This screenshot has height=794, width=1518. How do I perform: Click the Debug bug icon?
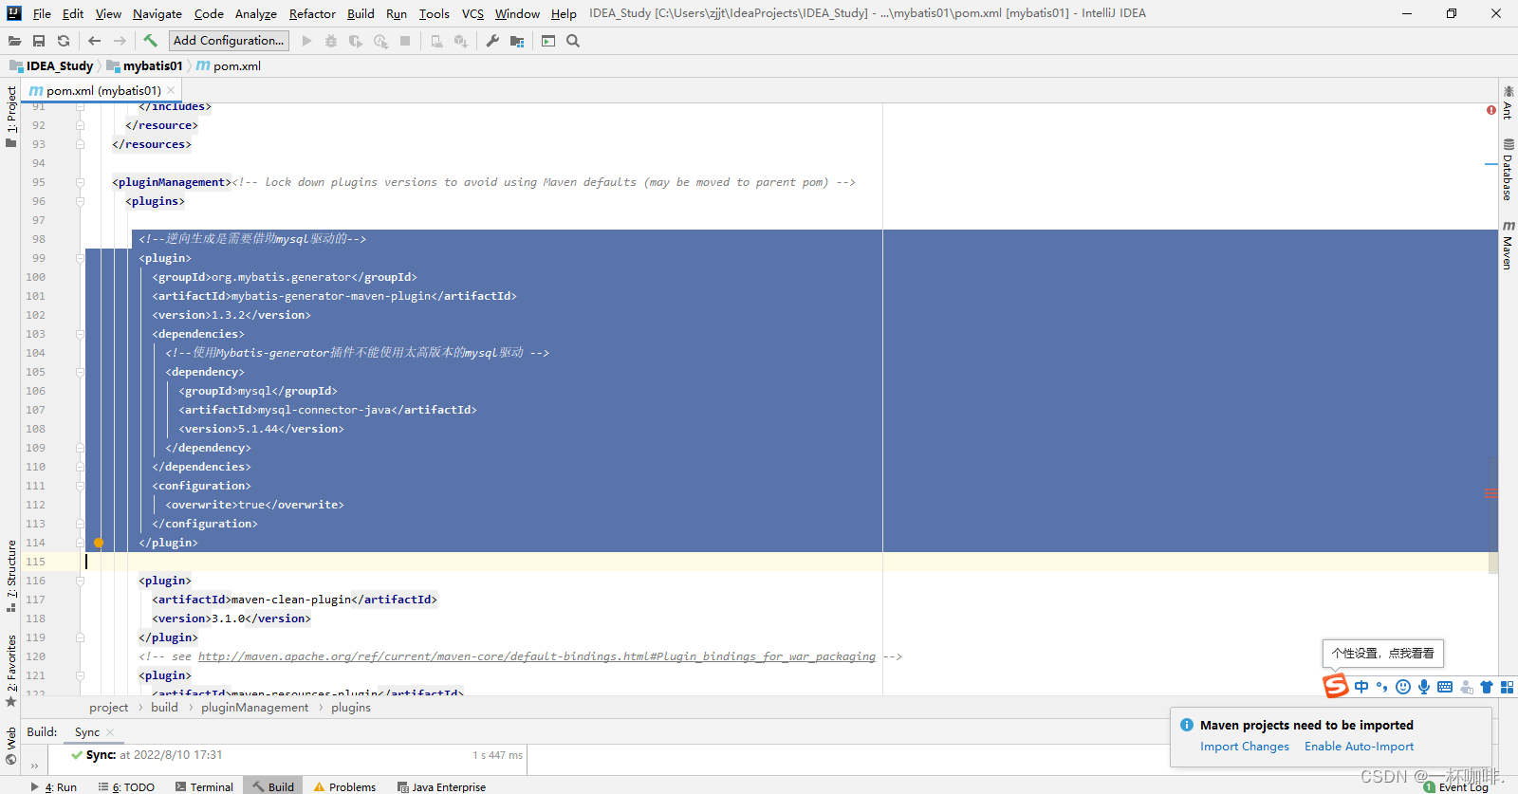[x=331, y=41]
